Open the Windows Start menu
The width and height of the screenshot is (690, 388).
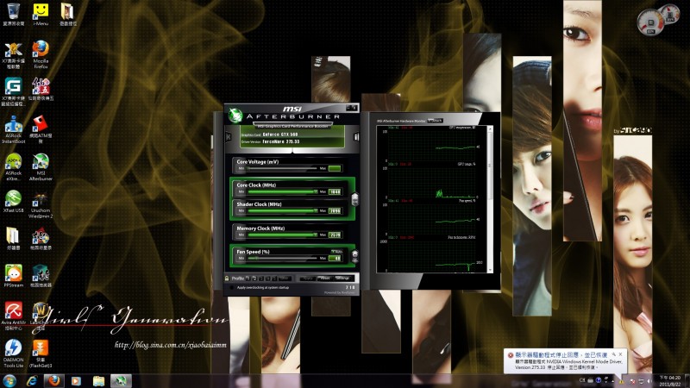(x=9, y=380)
